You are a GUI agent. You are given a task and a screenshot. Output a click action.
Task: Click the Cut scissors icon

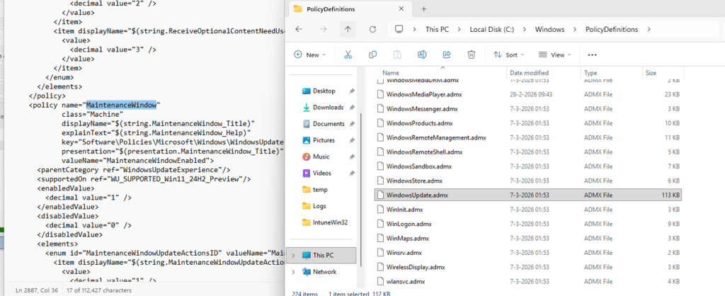348,55
